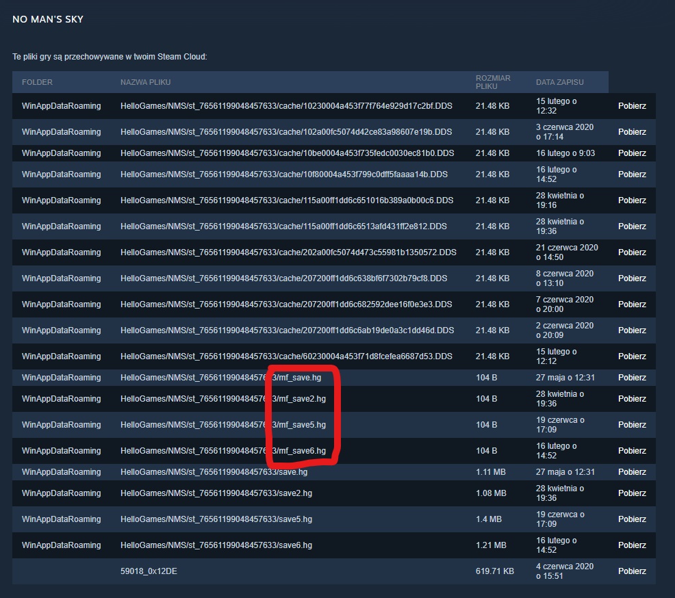Download the 1.4 MB save5.hg file

pyautogui.click(x=631, y=519)
